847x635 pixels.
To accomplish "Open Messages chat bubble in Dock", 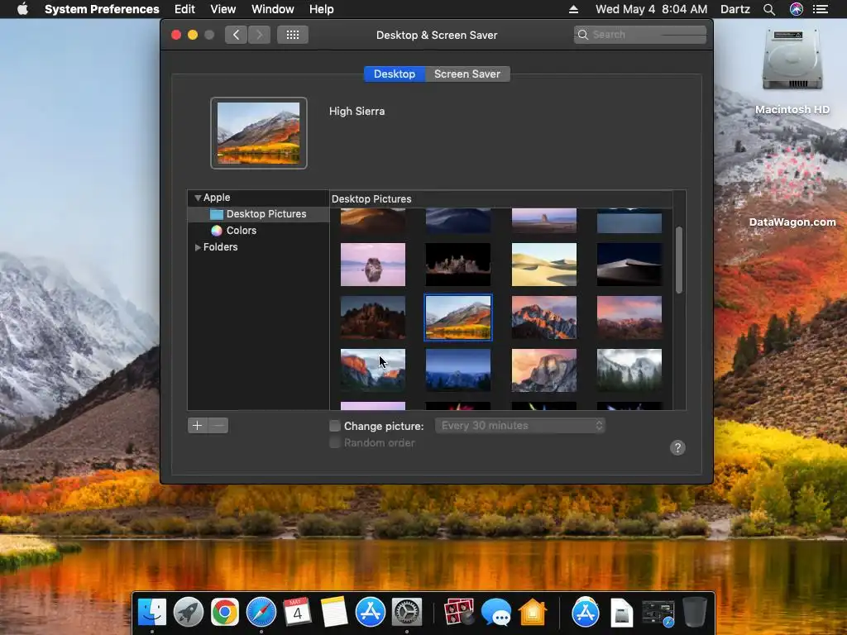I will pos(496,612).
